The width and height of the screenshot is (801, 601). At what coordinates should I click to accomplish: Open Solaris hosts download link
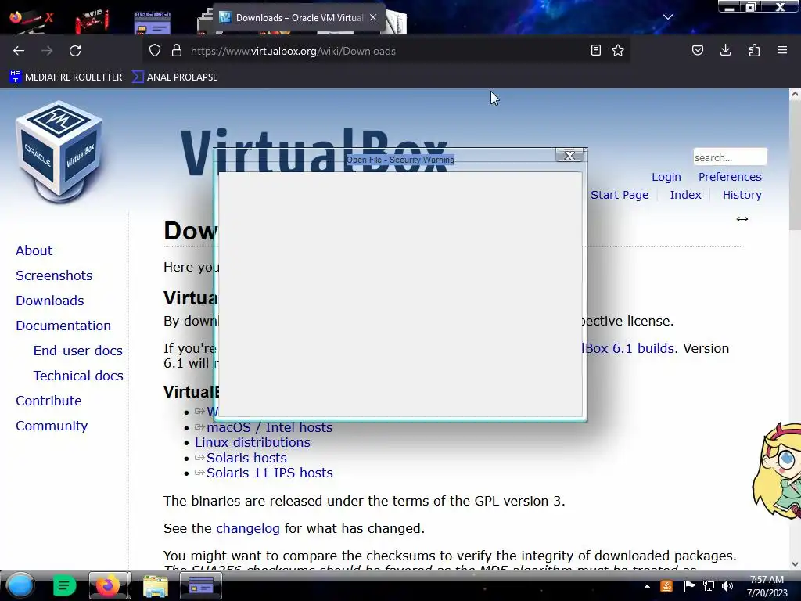click(246, 459)
